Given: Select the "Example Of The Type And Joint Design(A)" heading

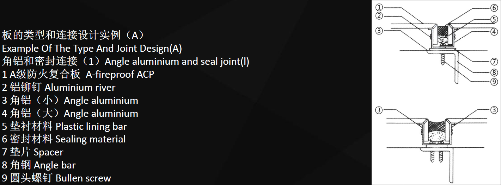Looking at the screenshot, I should [x=92, y=48].
